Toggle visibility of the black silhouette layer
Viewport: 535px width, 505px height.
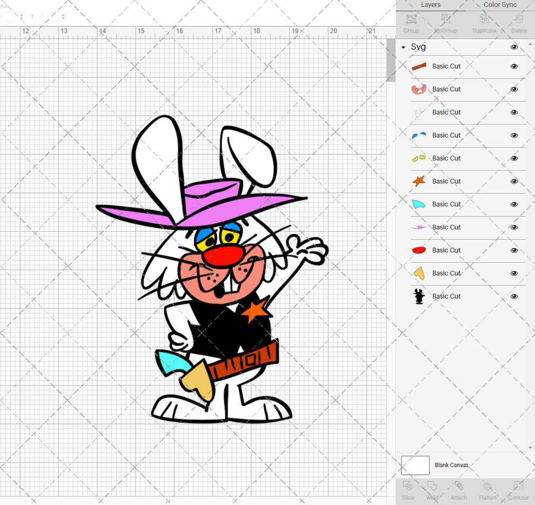pos(514,296)
